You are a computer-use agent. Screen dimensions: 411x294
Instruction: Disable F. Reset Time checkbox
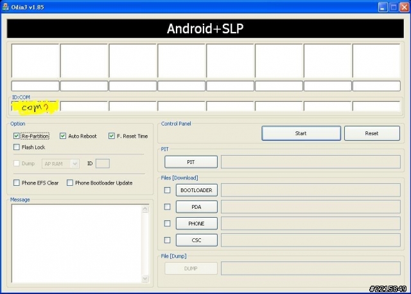(x=111, y=136)
